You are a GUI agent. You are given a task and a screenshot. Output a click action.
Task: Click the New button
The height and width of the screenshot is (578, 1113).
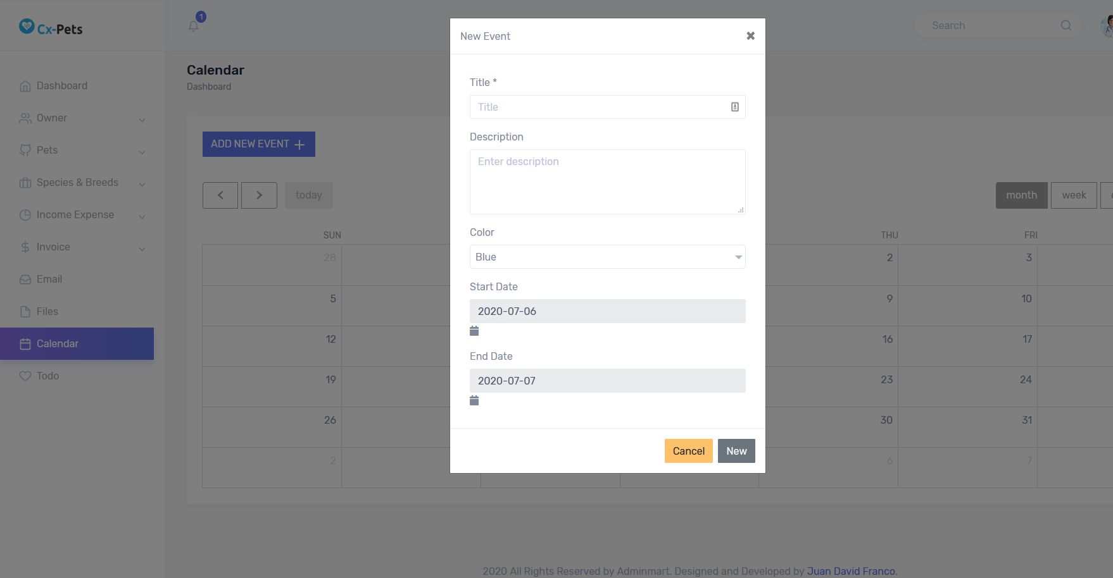click(x=736, y=451)
